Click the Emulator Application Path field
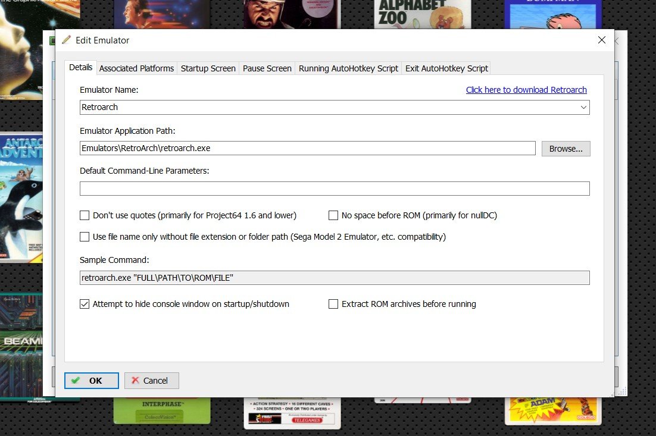656x436 pixels. point(308,148)
